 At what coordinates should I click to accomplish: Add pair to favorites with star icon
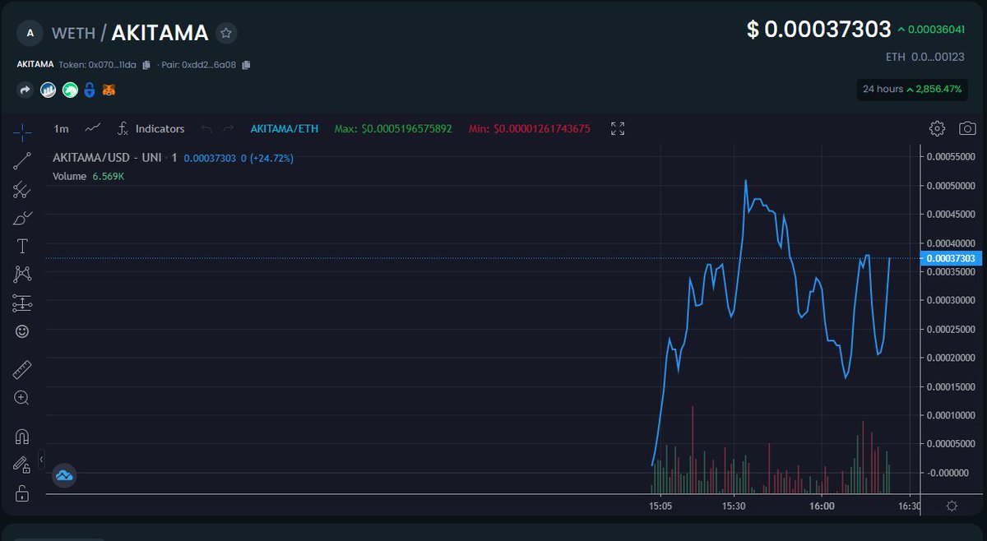pyautogui.click(x=226, y=33)
